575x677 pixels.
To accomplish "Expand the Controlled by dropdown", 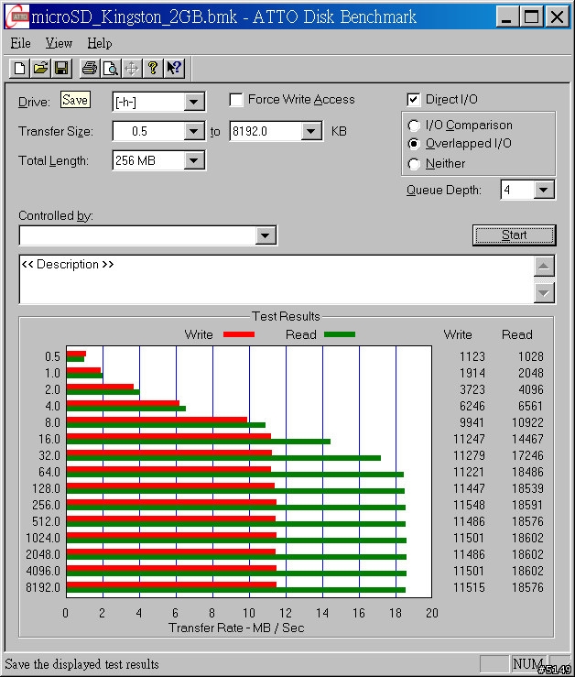I will tap(265, 235).
